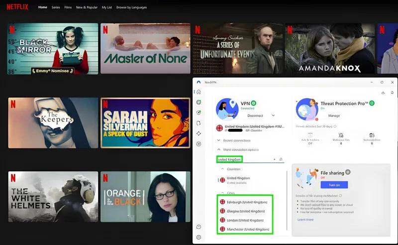Click Manage under Threat Protection Pro
Screen dimensions: 398x245
[x=334, y=116]
